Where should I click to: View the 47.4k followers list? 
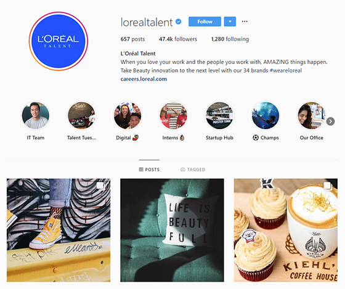(178, 39)
